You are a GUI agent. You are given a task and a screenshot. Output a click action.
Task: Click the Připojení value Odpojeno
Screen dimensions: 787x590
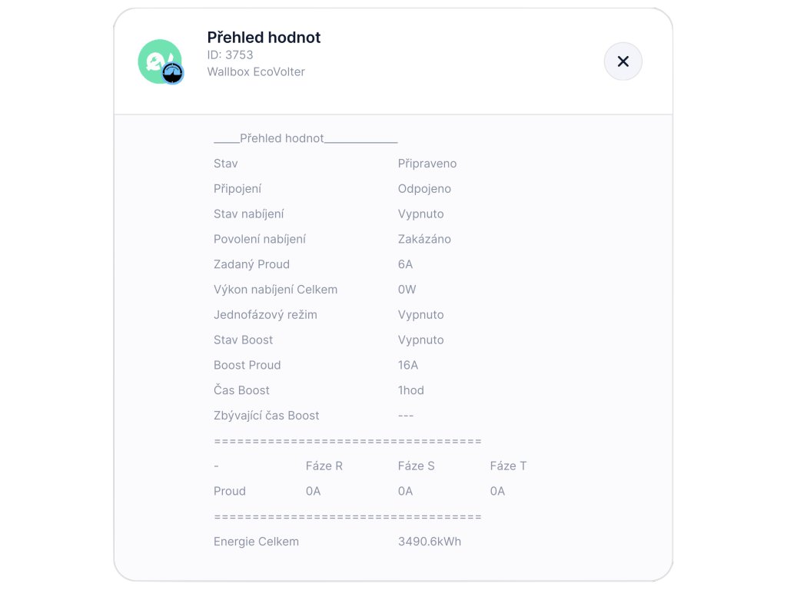[424, 189]
